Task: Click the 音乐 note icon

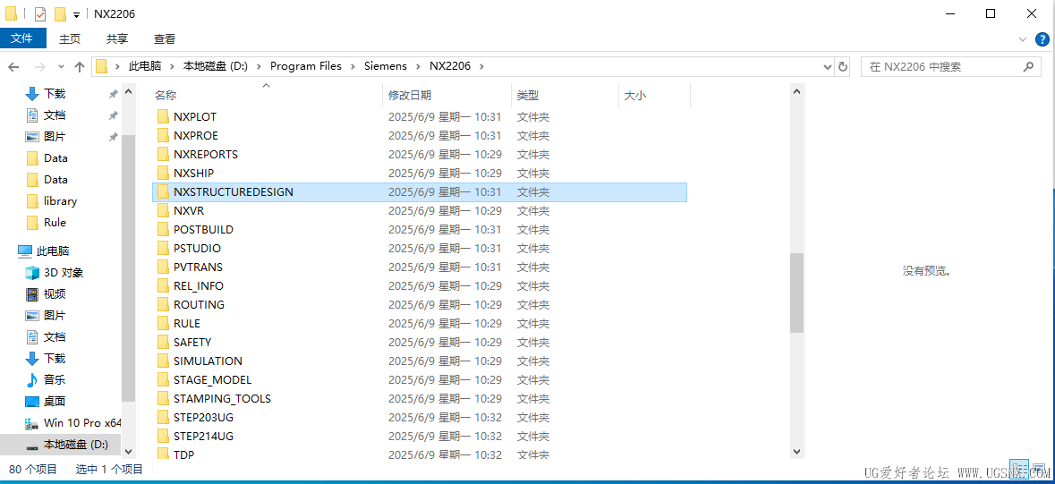Action: 32,379
